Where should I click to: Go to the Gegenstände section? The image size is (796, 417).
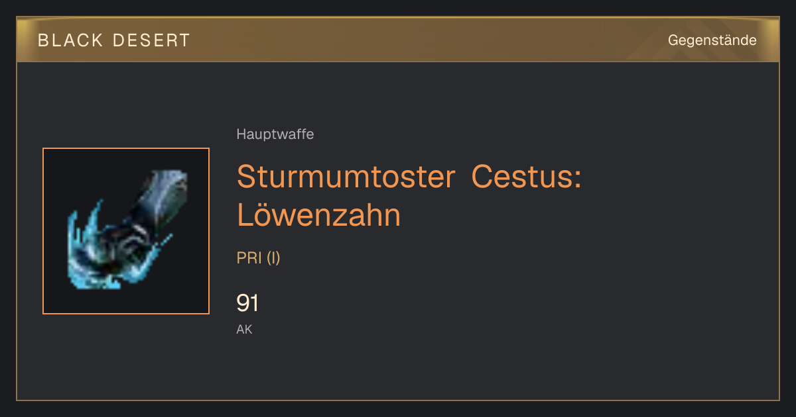pos(712,40)
